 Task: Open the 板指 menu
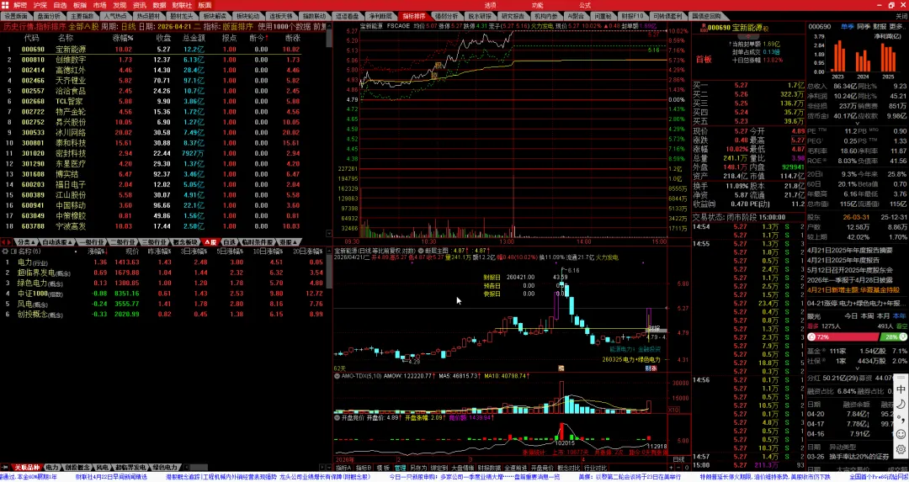[80, 5]
